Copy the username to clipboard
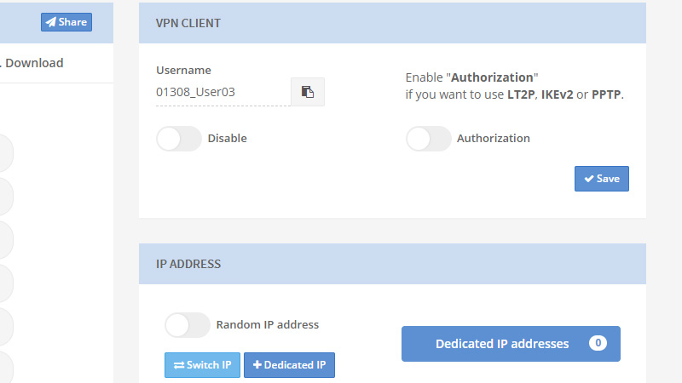The height and width of the screenshot is (383, 682). point(308,92)
